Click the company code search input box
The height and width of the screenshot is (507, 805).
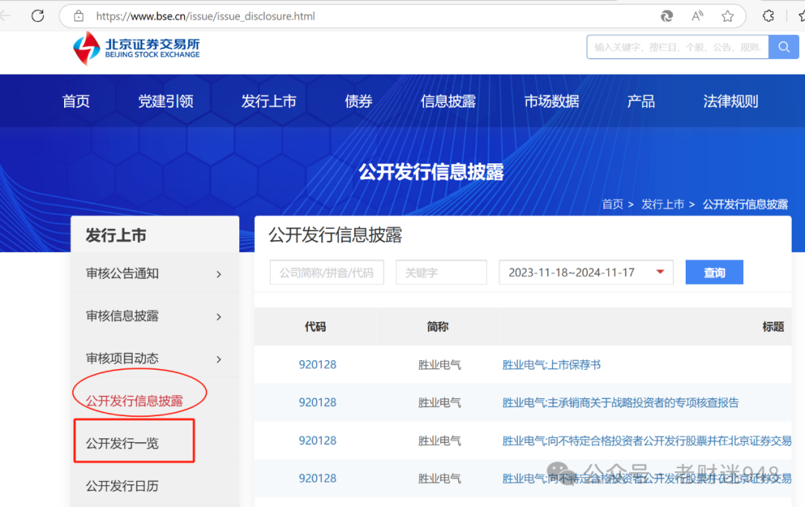[326, 272]
